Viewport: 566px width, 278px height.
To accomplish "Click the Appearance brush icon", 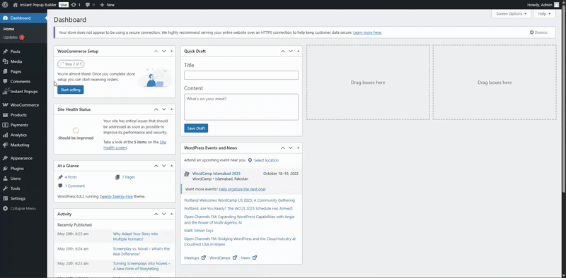I will point(5,158).
